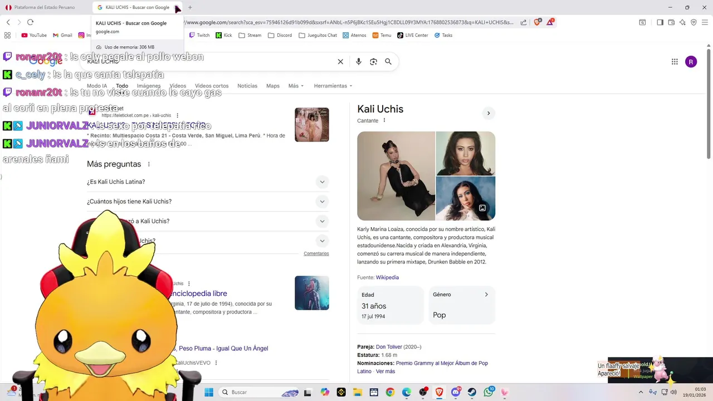Open more options beside Cantante
713x401 pixels.
(384, 120)
